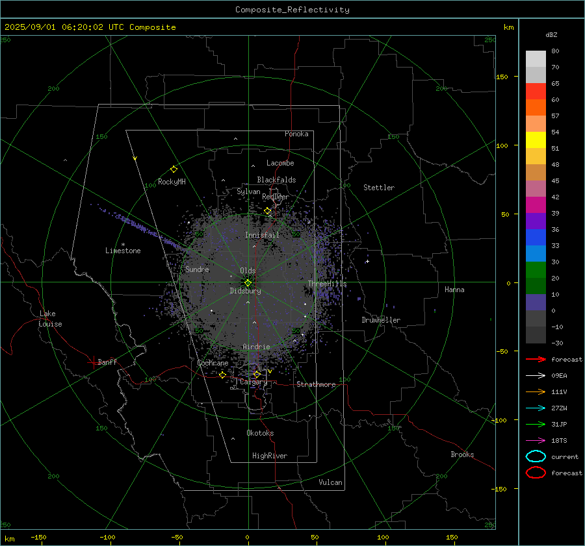The width and height of the screenshot is (585, 546).
Task: Pick the cyan 27ZW arrow icon
Action: pyautogui.click(x=536, y=408)
